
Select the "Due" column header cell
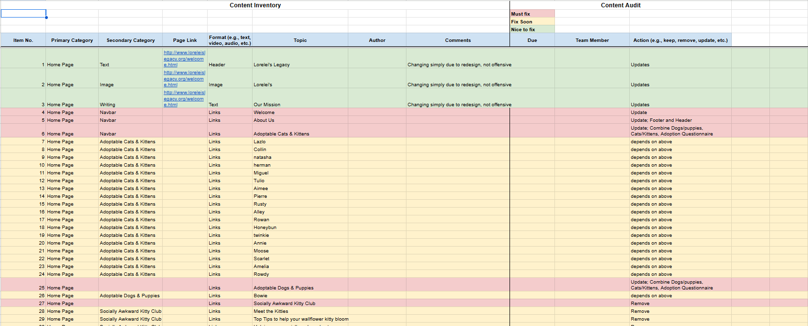(532, 40)
